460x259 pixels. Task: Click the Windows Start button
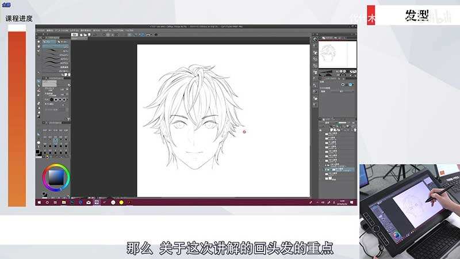click(39, 202)
